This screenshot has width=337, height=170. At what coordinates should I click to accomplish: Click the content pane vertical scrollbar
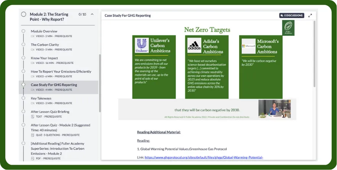(315, 54)
